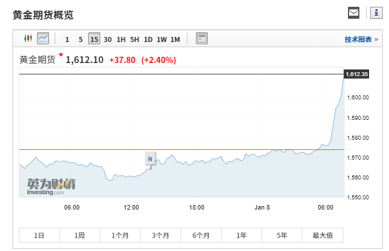Show the 1年 time range
This screenshot has width=389, height=251.
pyautogui.click(x=241, y=236)
